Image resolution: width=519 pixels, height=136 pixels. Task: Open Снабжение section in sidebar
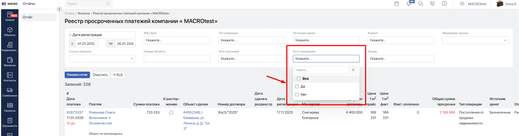click(10, 92)
